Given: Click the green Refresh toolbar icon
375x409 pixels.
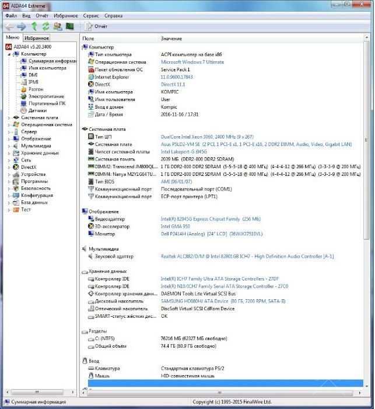Looking at the screenshot, I should [46, 26].
